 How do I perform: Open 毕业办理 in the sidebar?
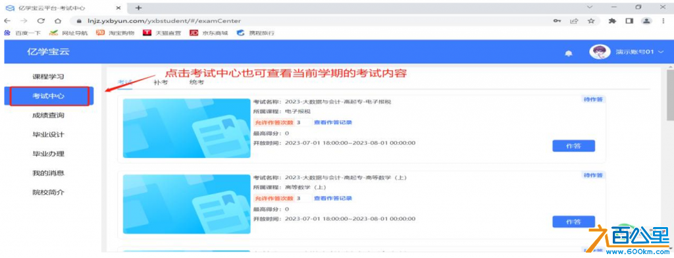coord(49,154)
